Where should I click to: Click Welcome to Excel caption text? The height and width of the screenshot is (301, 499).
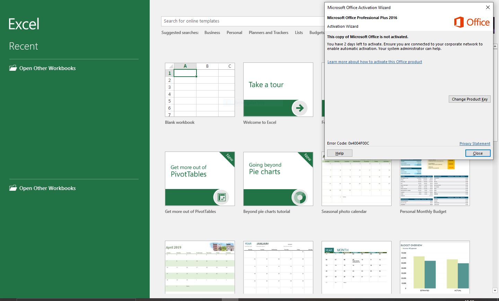coord(260,122)
